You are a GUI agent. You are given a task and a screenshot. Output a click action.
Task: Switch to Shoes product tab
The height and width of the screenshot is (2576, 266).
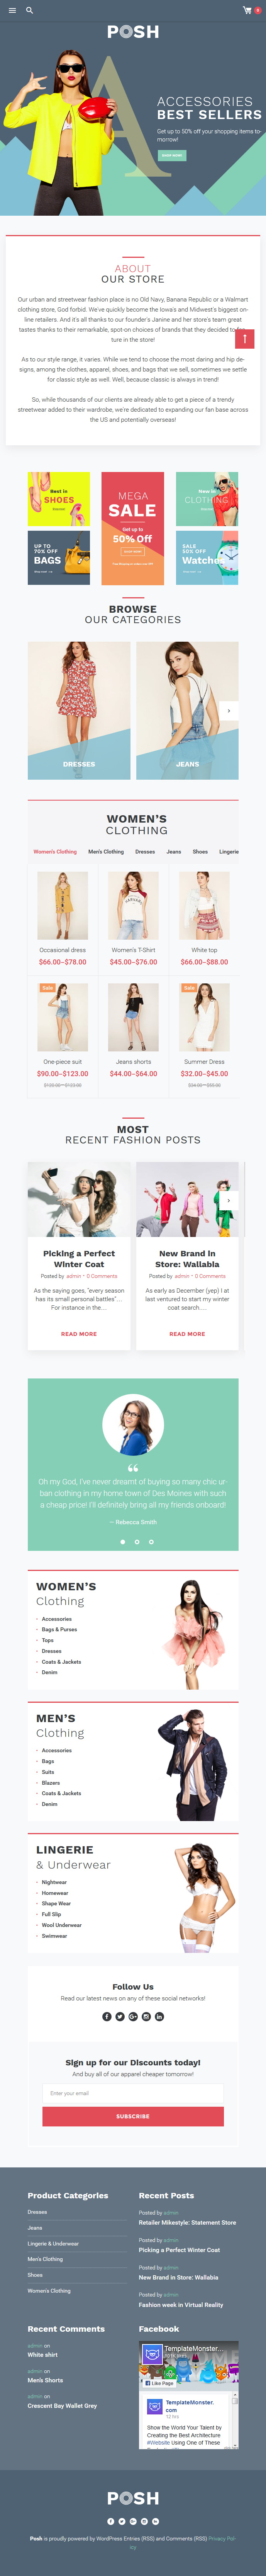tap(200, 852)
